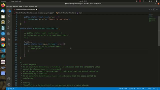Click the code minimap preview
The width and height of the screenshot is (160, 90).
tap(152, 18)
